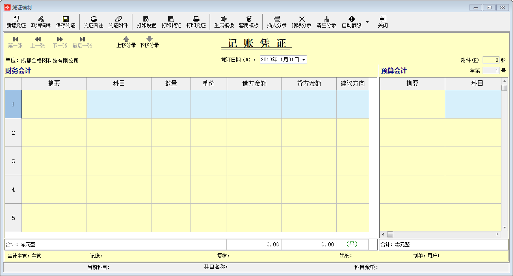Viewport: 513px width, 276px height.
Task: Select row header number 3
Action: coord(13,161)
